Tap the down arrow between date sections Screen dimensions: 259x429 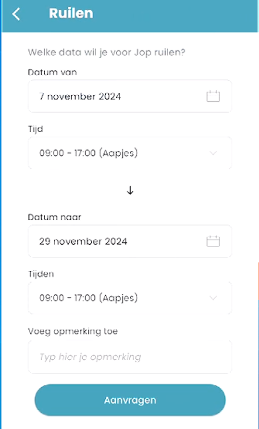click(130, 190)
